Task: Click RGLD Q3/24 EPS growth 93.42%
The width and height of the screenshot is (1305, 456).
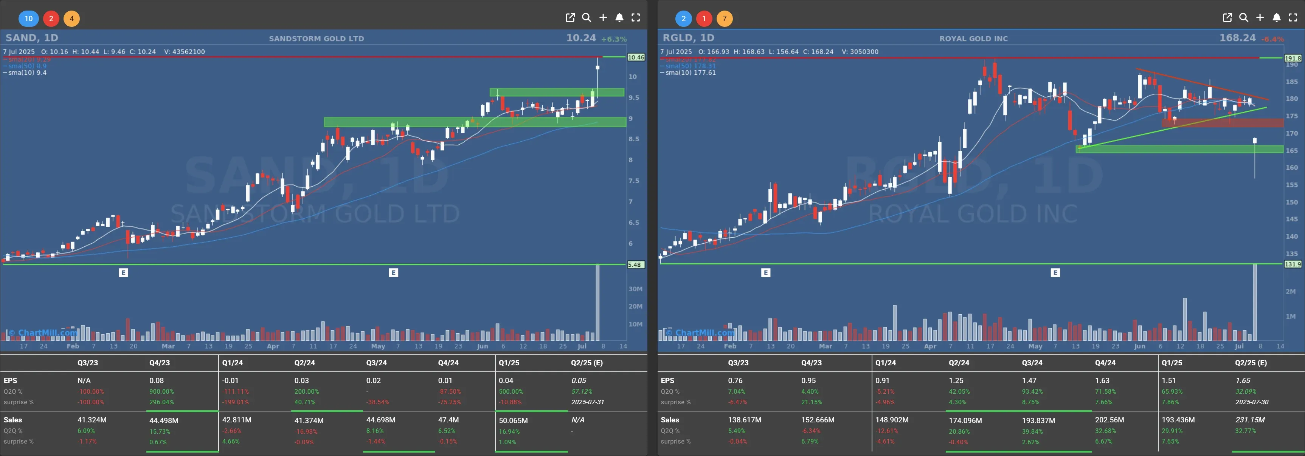Action: pos(1032,392)
